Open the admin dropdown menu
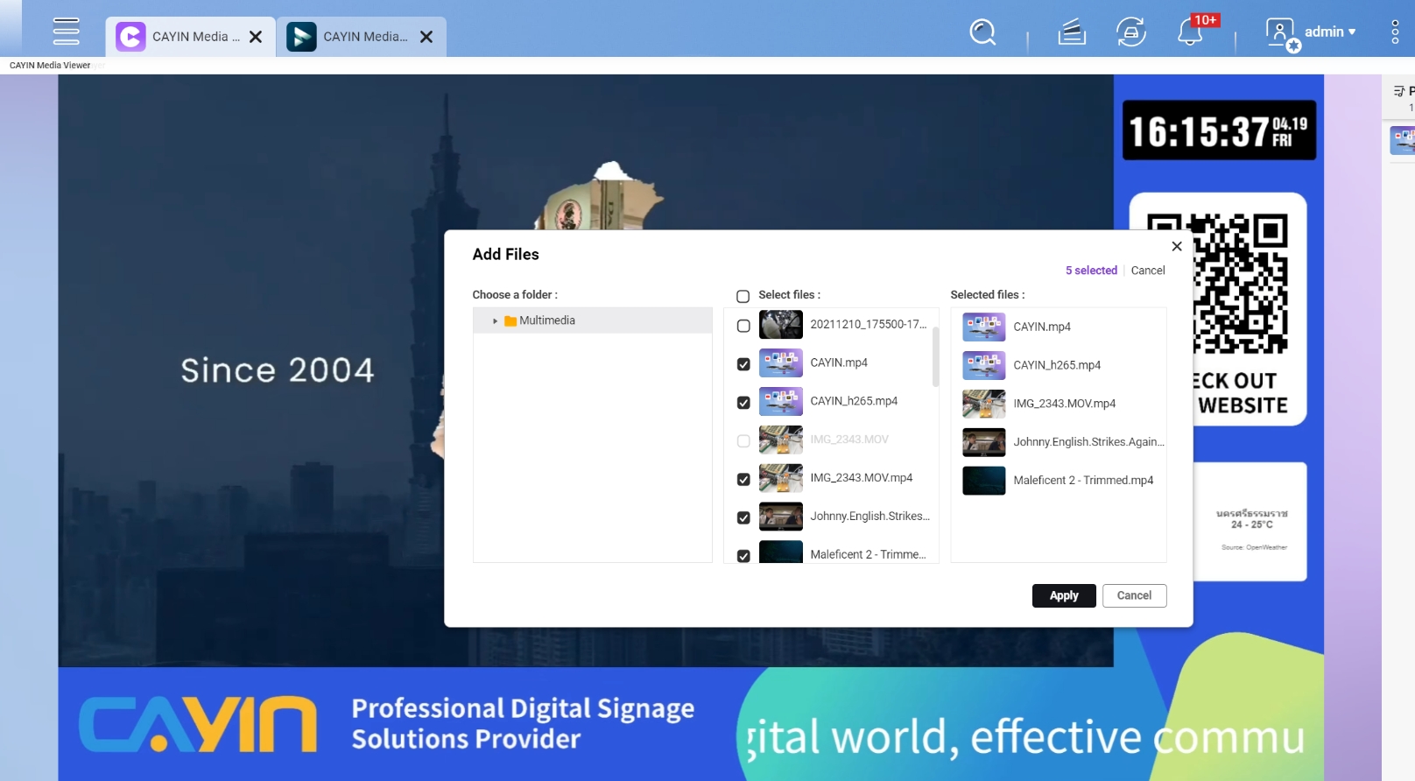This screenshot has width=1415, height=781. (1331, 32)
